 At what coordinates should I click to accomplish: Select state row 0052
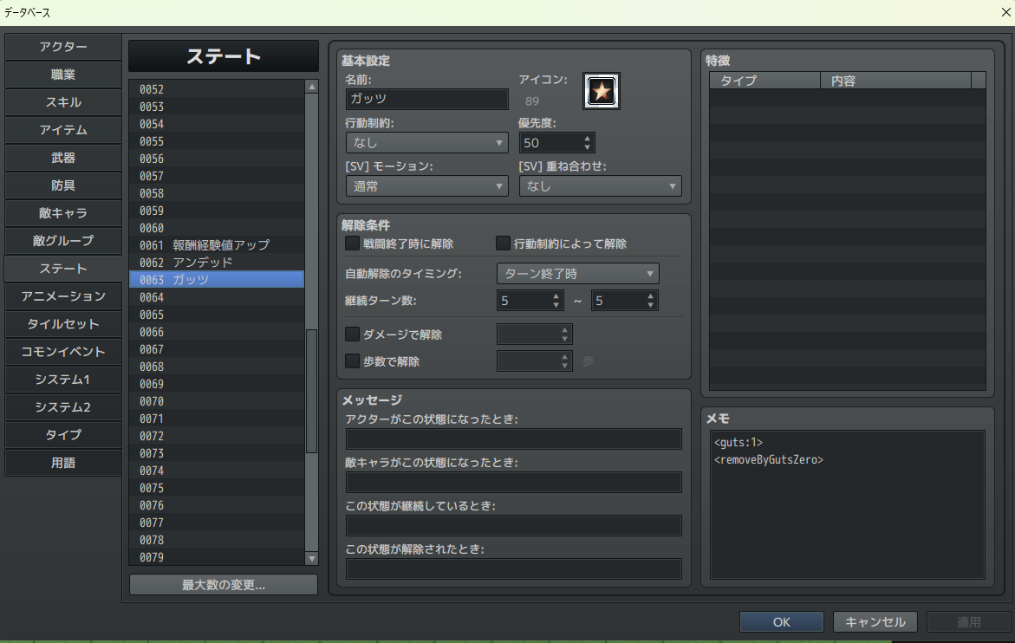click(x=217, y=89)
